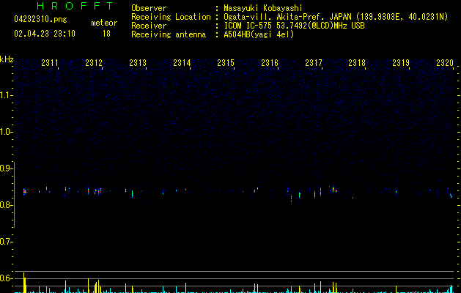The image size is (461, 293).
Task: Click the bright meteor echo at spectrogram start
Action: click(25, 192)
